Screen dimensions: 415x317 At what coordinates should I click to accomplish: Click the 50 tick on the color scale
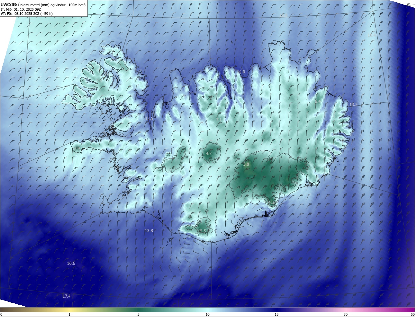click(412, 314)
